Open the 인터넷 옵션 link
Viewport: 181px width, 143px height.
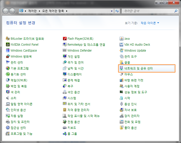18,110
